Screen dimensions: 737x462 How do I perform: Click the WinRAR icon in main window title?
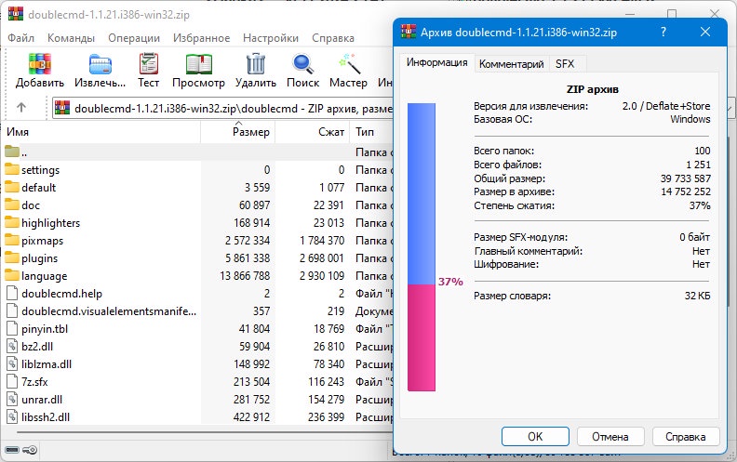coord(16,14)
